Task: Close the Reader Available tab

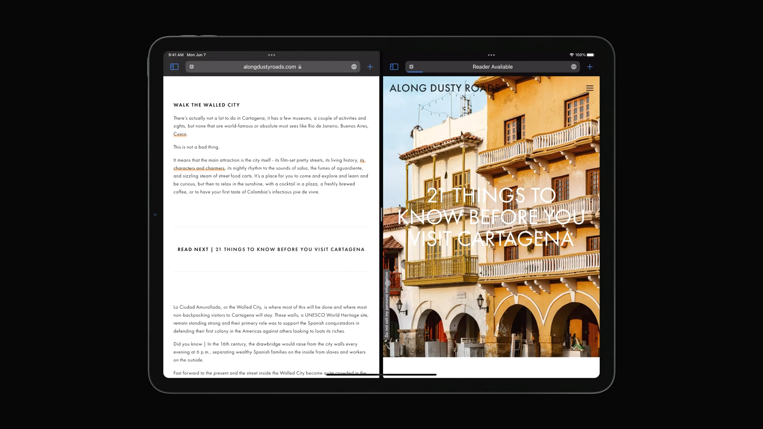Action: 411,67
